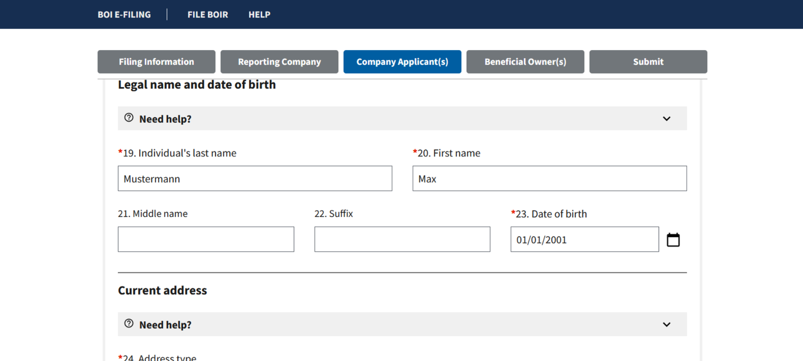This screenshot has width=803, height=361.
Task: Click question mark icon under Legal name section
Action: tap(129, 118)
